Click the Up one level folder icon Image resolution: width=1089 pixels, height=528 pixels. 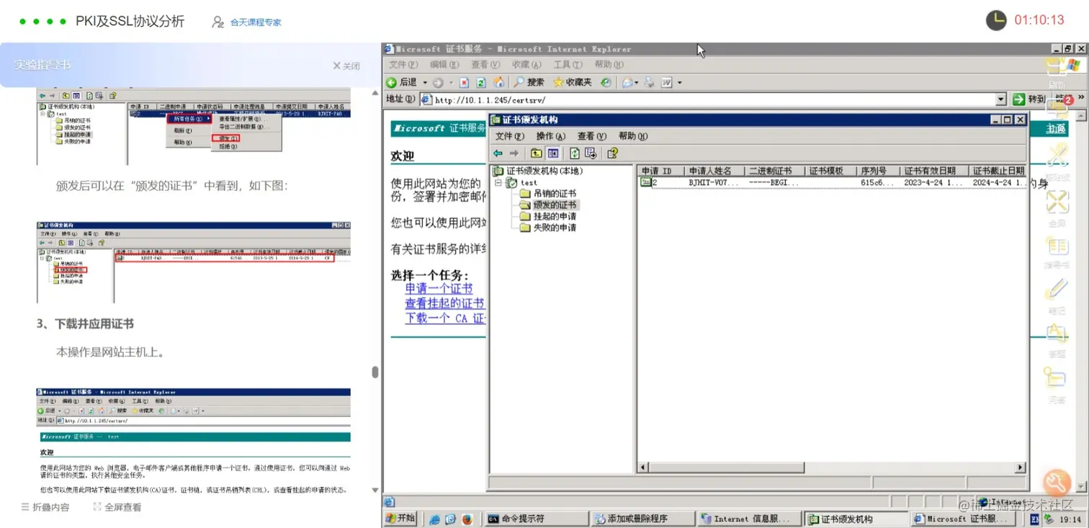(x=537, y=153)
